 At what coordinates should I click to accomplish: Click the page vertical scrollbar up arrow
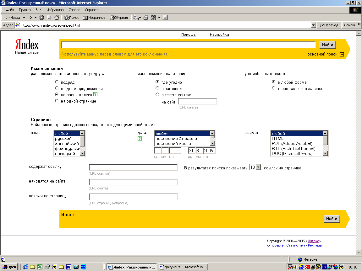point(359,34)
